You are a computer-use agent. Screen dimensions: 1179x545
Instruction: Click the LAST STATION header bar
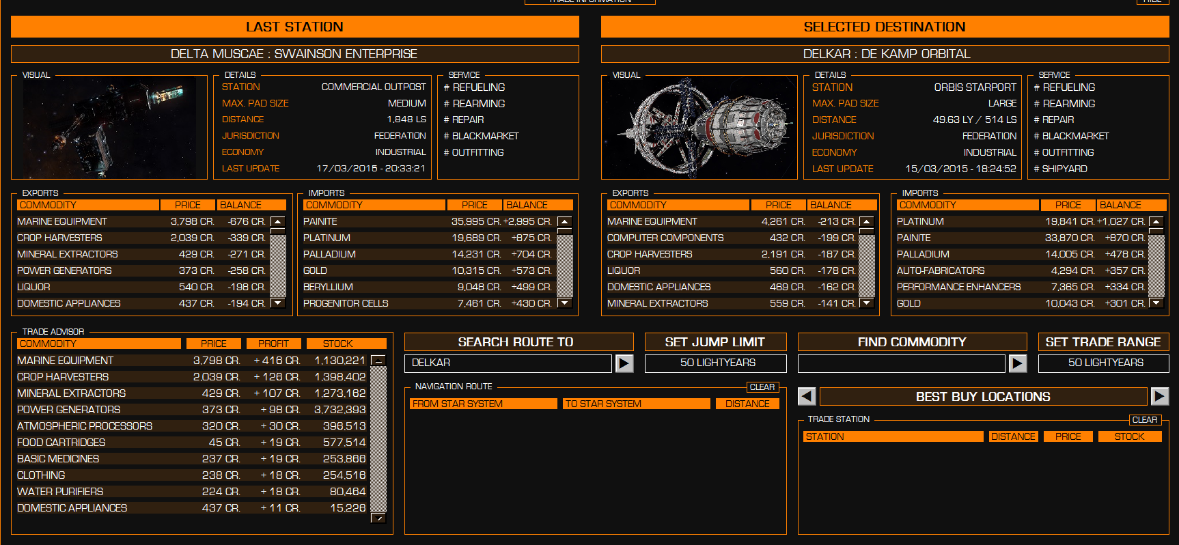click(295, 27)
